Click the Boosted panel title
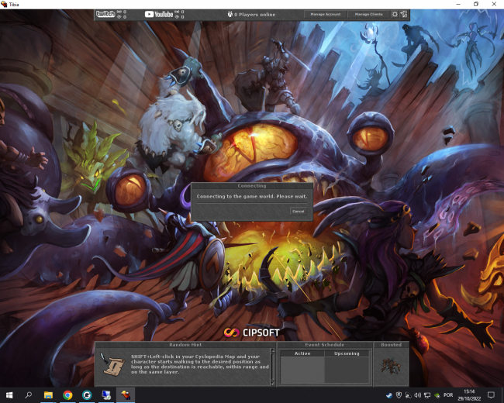This screenshot has width=504, height=403. click(x=391, y=345)
